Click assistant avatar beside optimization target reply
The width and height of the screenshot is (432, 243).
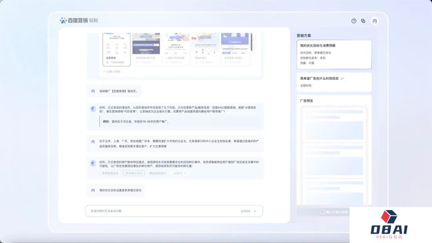point(93,163)
